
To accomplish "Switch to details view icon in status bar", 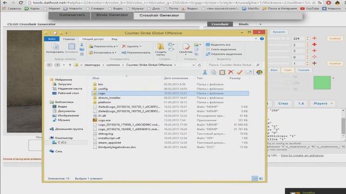I will click(x=255, y=178).
